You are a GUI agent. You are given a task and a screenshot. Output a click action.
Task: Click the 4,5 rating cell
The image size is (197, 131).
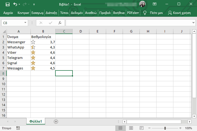pos(43,68)
